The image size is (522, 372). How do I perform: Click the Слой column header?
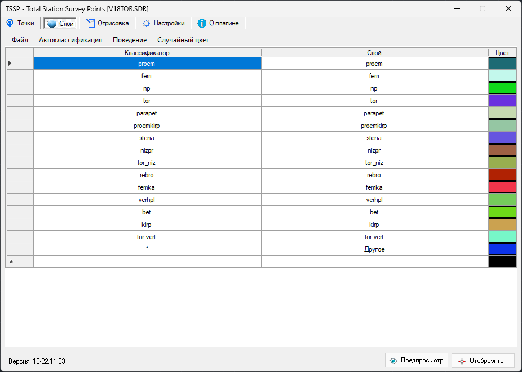pos(374,53)
